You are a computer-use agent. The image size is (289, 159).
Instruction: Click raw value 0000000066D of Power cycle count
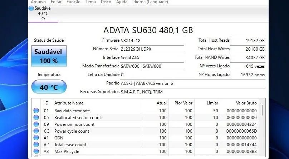[x=242, y=131]
